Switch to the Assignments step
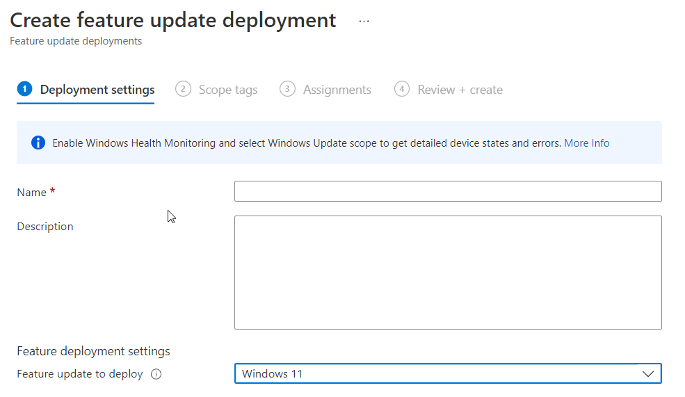This screenshot has height=397, width=685. [325, 90]
